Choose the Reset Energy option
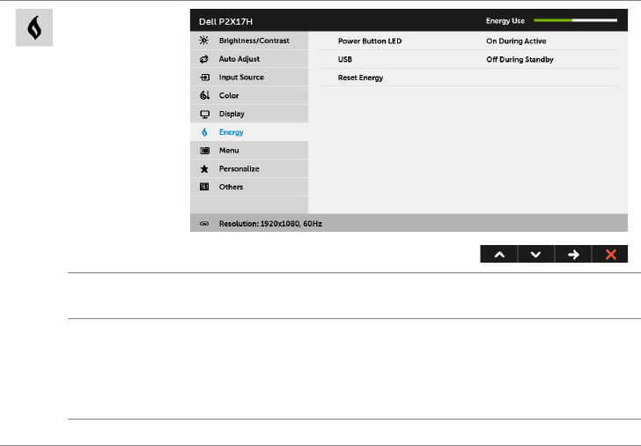This screenshot has width=641, height=446. tap(360, 78)
